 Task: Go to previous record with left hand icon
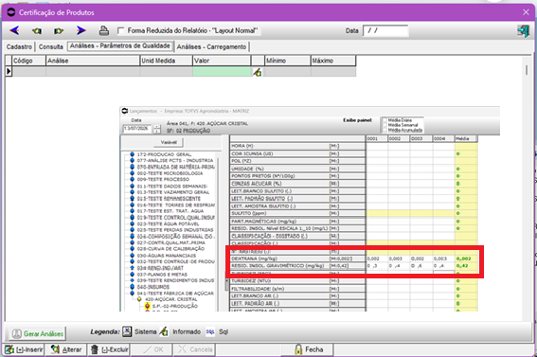coord(37,31)
